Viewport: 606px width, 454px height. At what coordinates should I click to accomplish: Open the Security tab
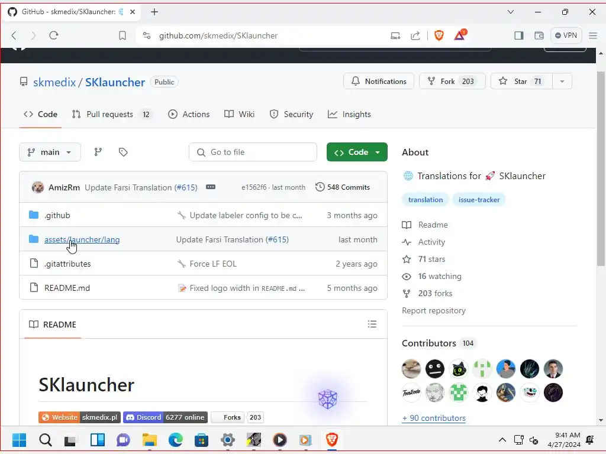291,114
